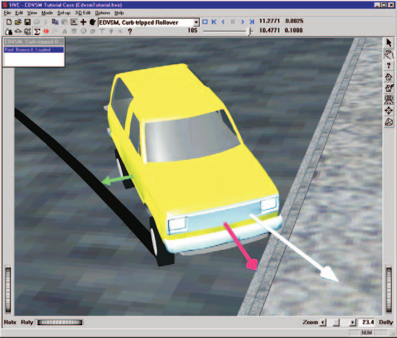The height and width of the screenshot is (338, 397).
Task: Click the Dolly label
Action: coord(386,322)
